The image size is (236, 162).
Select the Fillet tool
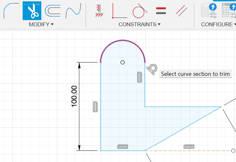click(x=11, y=11)
